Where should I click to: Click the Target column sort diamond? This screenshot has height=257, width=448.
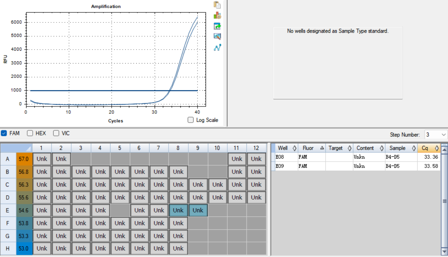pyautogui.click(x=349, y=148)
